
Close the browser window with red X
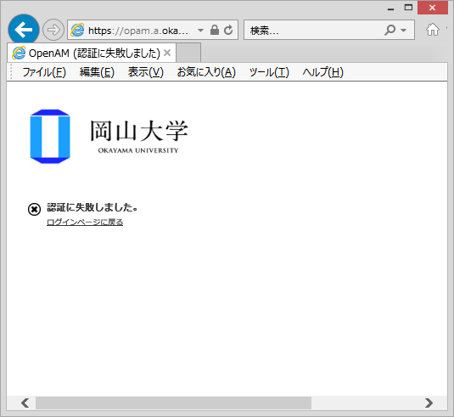pyautogui.click(x=433, y=8)
